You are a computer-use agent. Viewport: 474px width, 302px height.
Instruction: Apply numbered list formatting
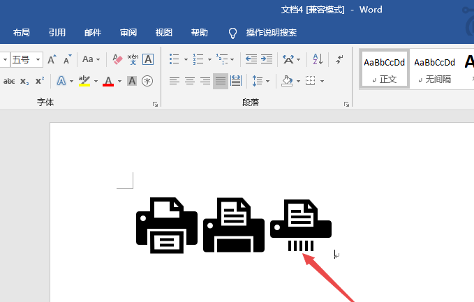[198, 59]
